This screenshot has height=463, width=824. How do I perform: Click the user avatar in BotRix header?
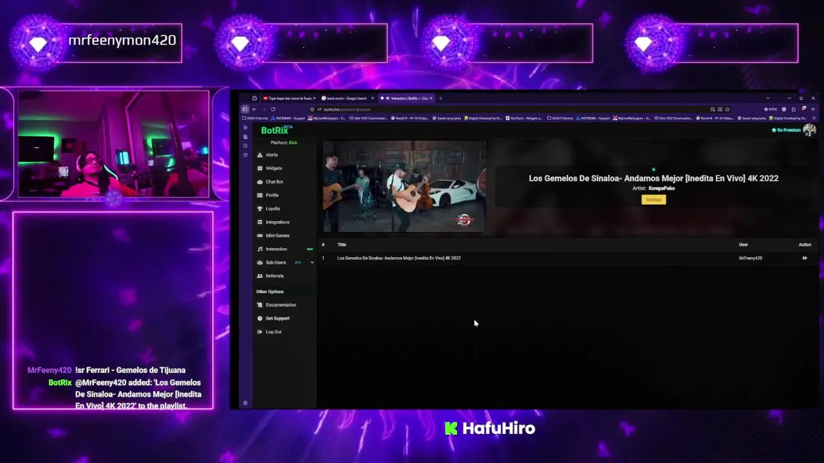click(x=809, y=130)
